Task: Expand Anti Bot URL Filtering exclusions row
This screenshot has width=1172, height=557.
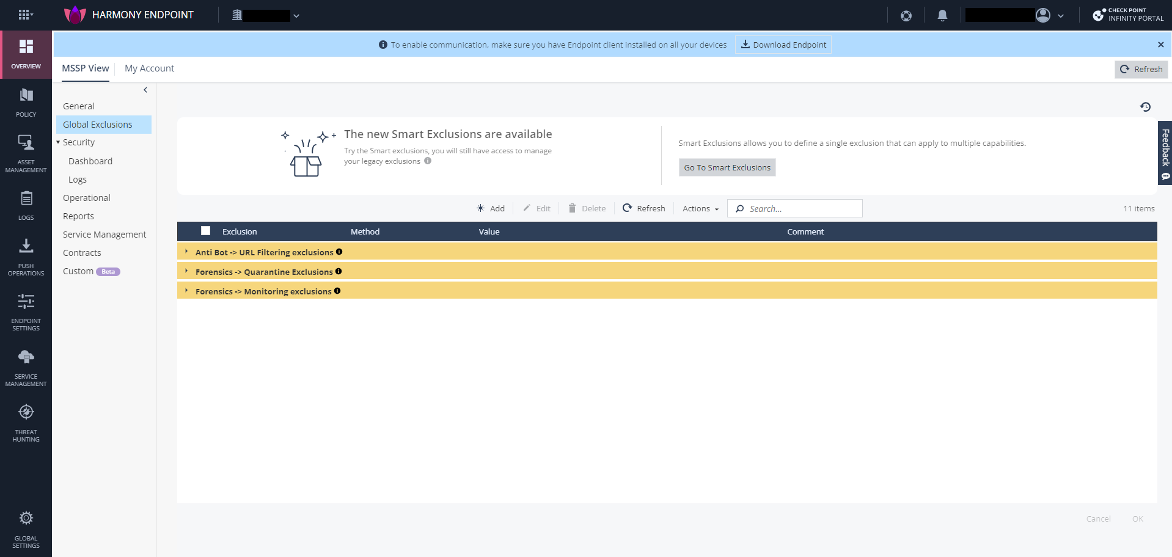Action: [x=186, y=252]
